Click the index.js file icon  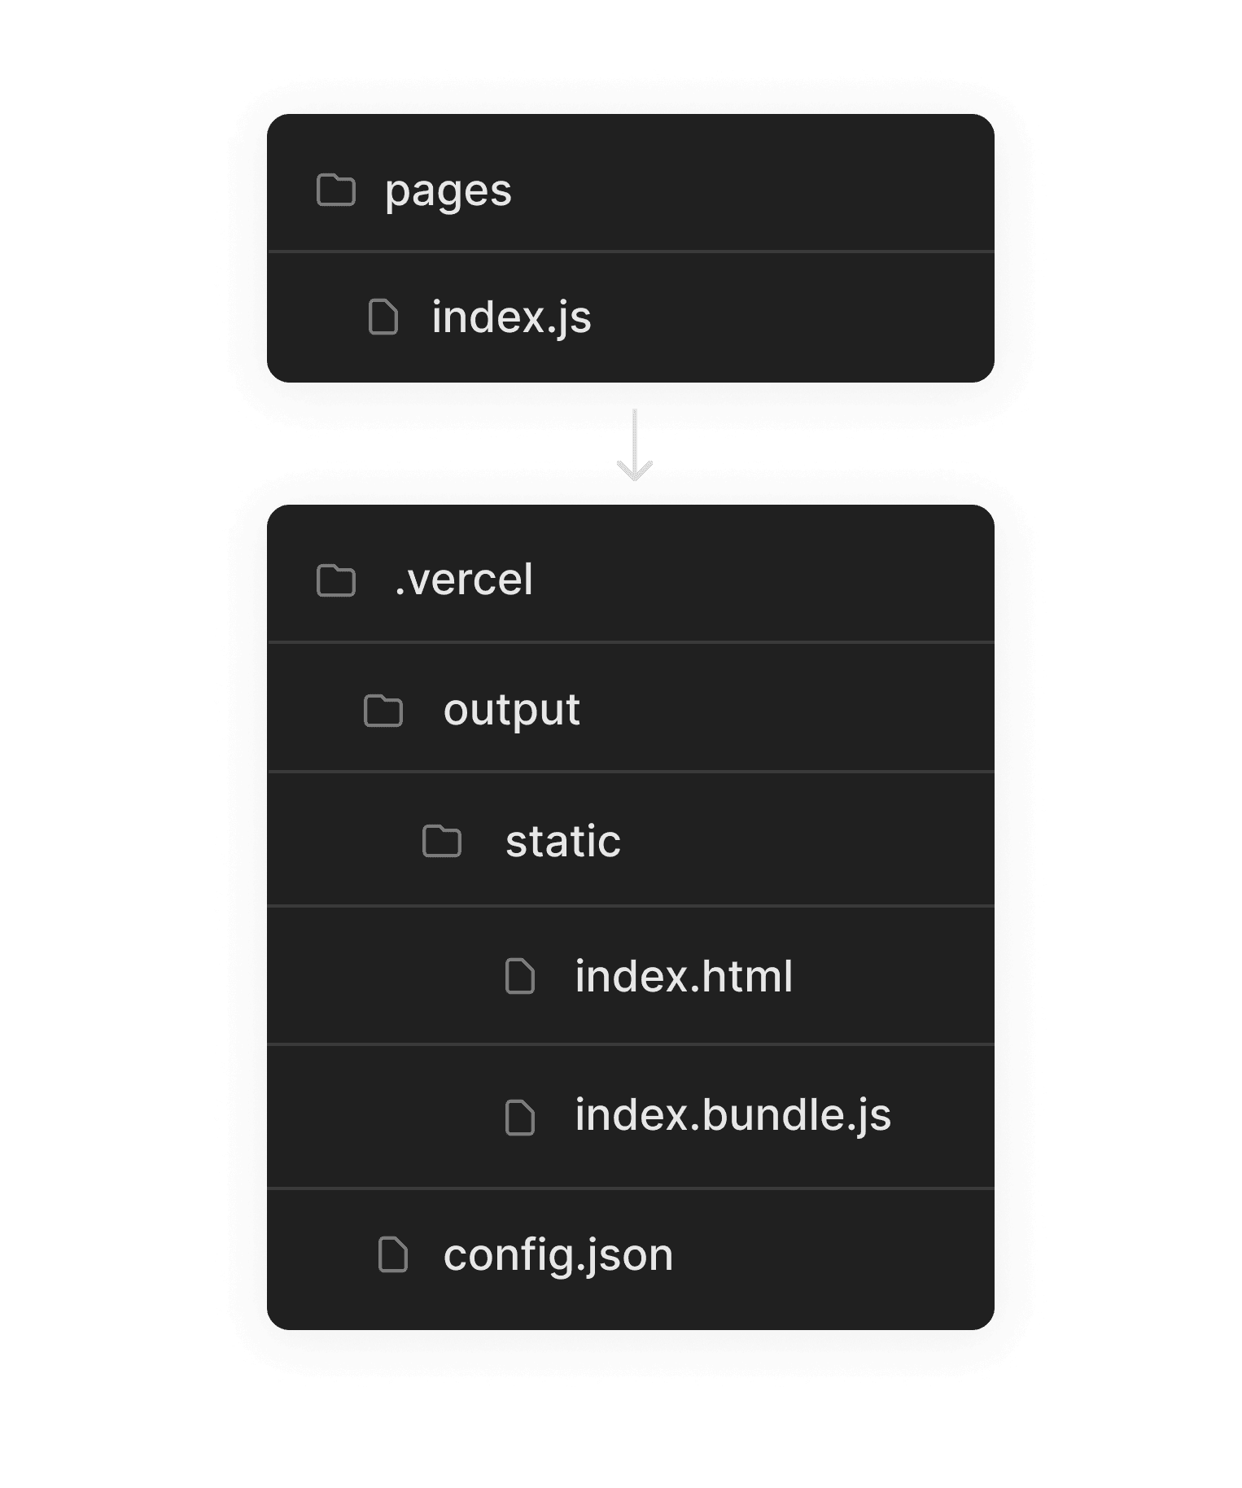click(383, 317)
